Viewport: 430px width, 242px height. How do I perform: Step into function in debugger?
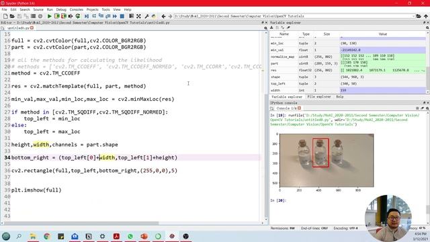(x=101, y=16)
